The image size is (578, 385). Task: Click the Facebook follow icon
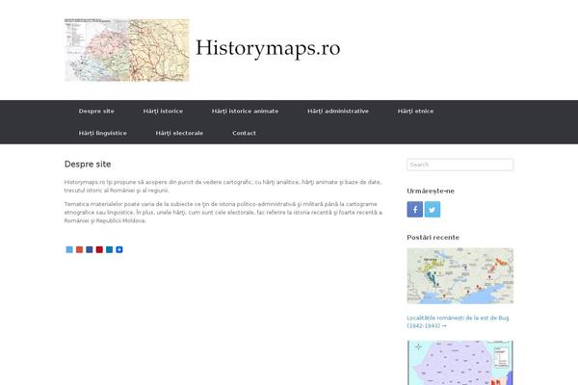[x=414, y=210]
